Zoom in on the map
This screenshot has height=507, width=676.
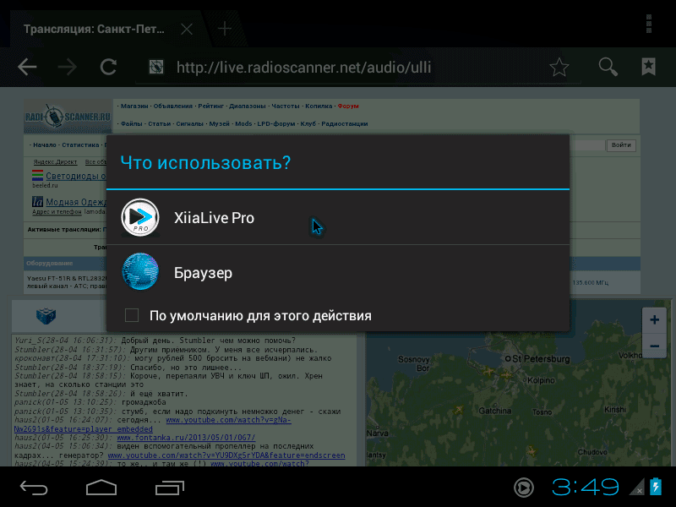(x=653, y=320)
